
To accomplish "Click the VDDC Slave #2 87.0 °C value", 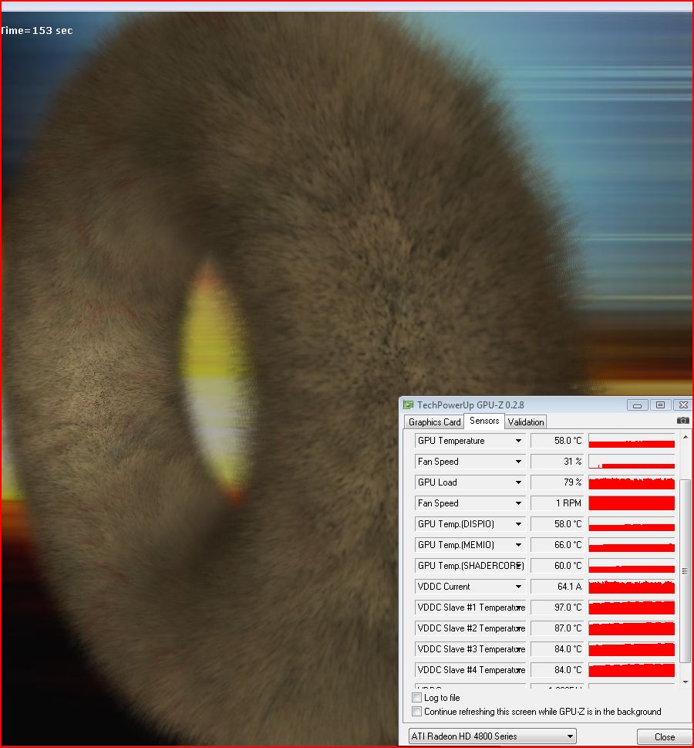I will click(558, 628).
